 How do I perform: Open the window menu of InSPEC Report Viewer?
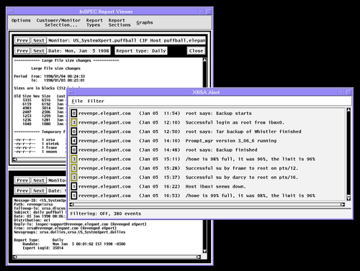(x=11, y=12)
